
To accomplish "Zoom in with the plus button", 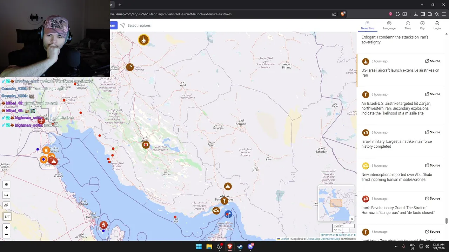I will [x=6, y=227].
